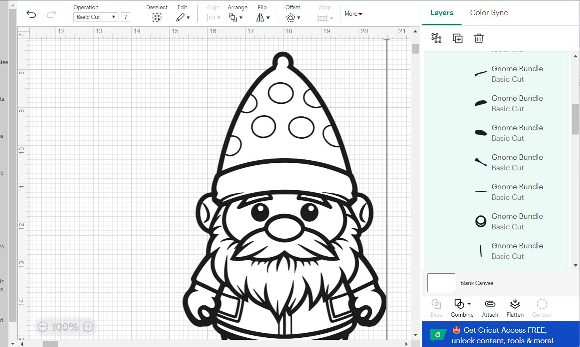Select the Deselect tool icon
Screen dimensions: 580x347
tap(157, 17)
